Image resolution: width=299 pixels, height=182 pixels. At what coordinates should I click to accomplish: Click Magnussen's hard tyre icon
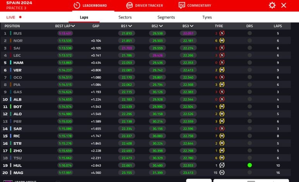[x=222, y=173]
